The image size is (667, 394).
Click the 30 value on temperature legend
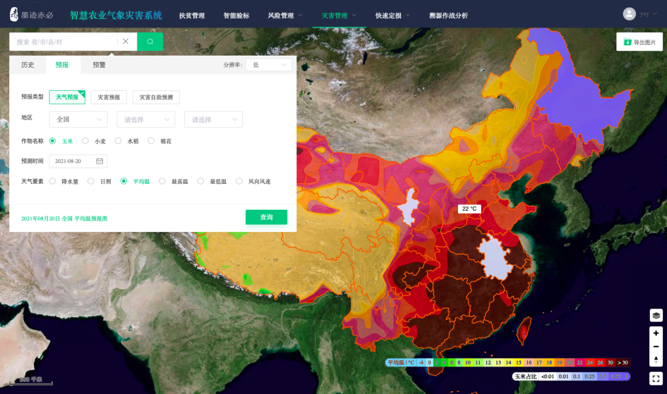pos(611,362)
